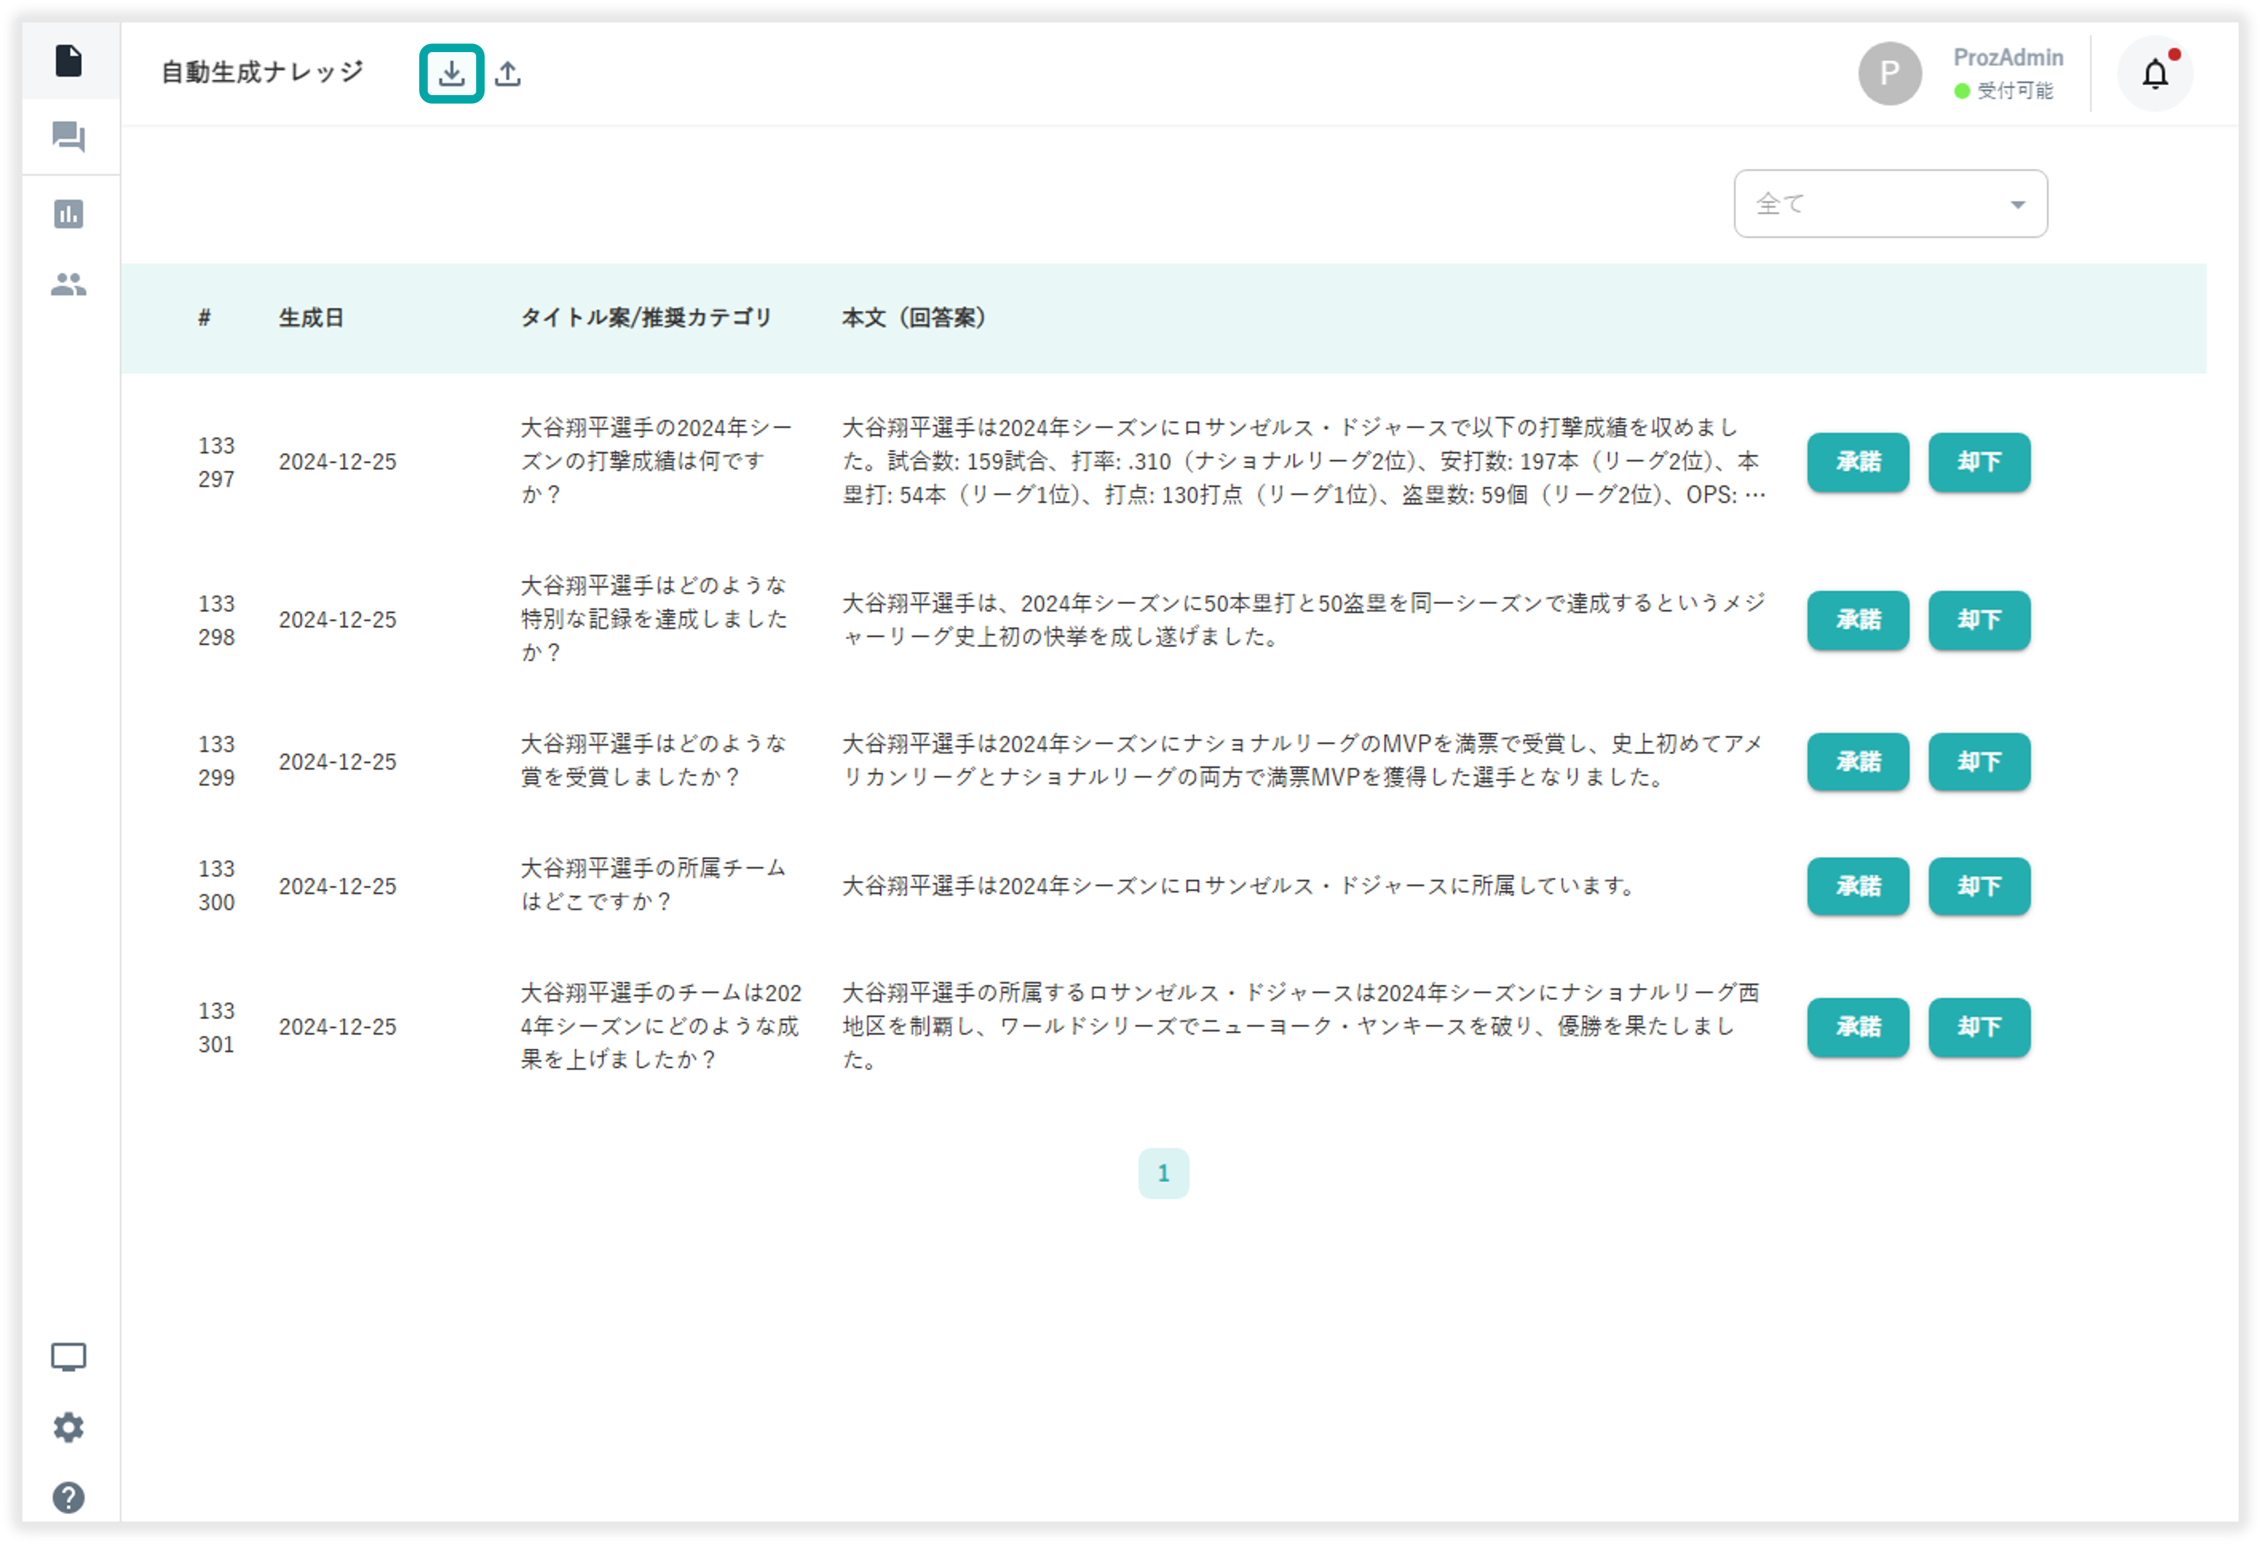Click the monitor display sidebar icon
Screen dimensions: 2261x1544
(68, 1356)
